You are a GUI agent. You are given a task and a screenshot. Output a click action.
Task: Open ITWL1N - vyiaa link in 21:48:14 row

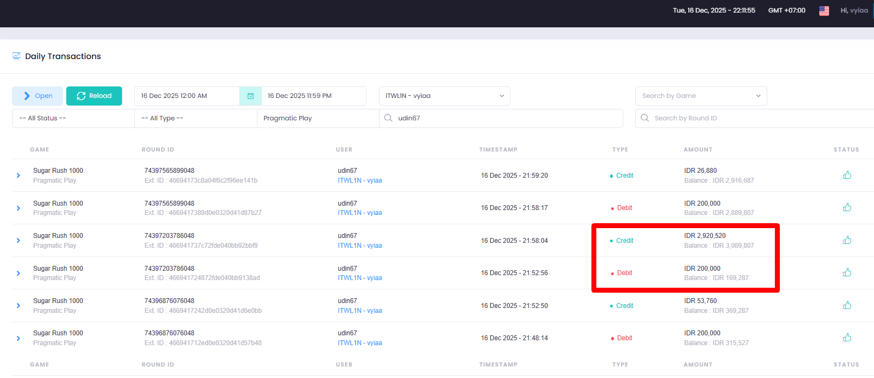360,343
